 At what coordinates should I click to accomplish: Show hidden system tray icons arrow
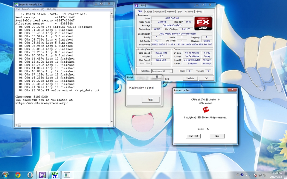(250, 175)
